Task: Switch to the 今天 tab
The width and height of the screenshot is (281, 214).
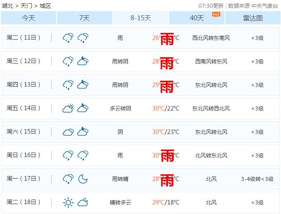Action: tap(28, 18)
